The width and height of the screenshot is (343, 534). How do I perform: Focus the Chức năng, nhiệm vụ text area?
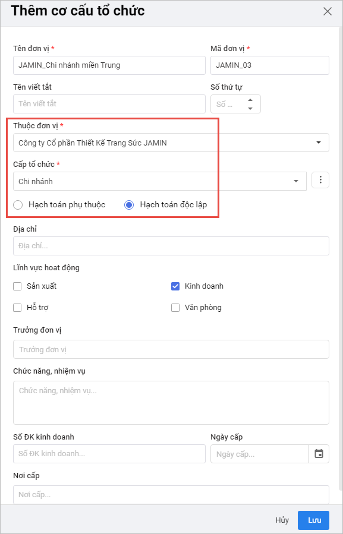[x=171, y=403]
